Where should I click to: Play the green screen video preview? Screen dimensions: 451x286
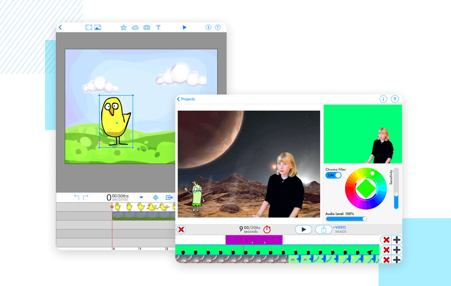(303, 229)
